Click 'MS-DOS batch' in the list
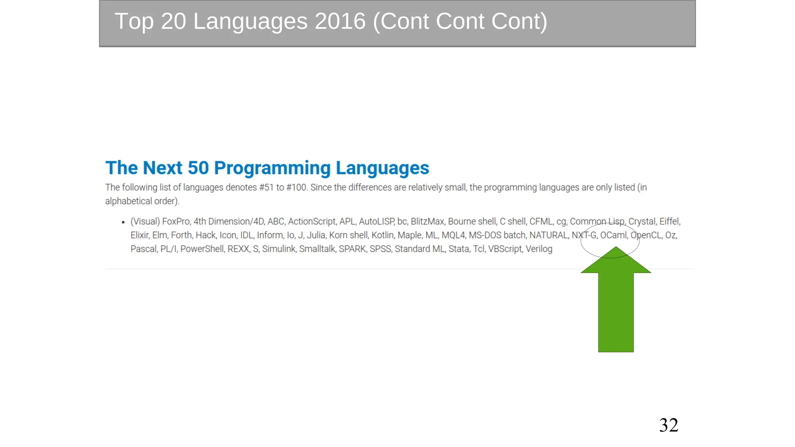This screenshot has height=447, width=795. (x=496, y=235)
